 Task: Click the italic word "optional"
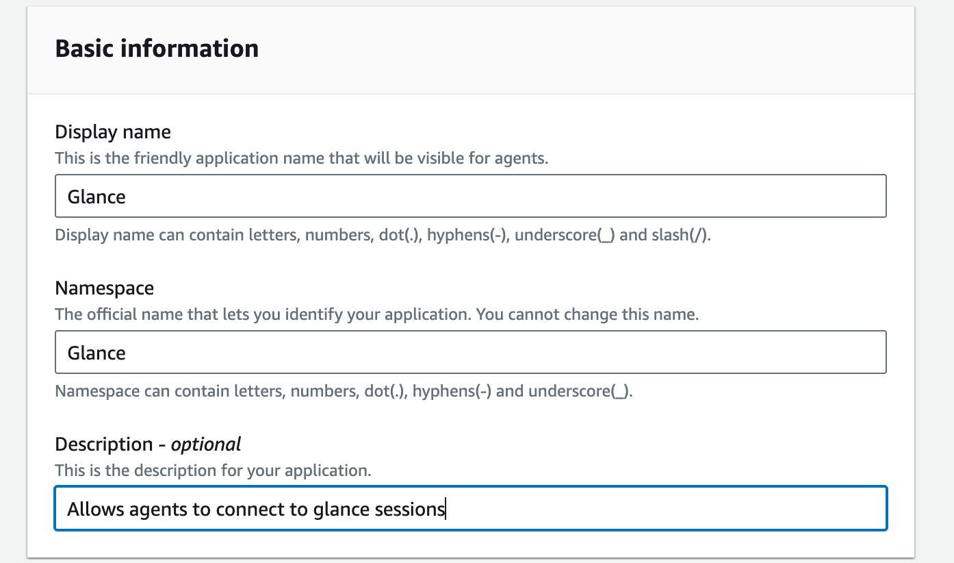(206, 445)
